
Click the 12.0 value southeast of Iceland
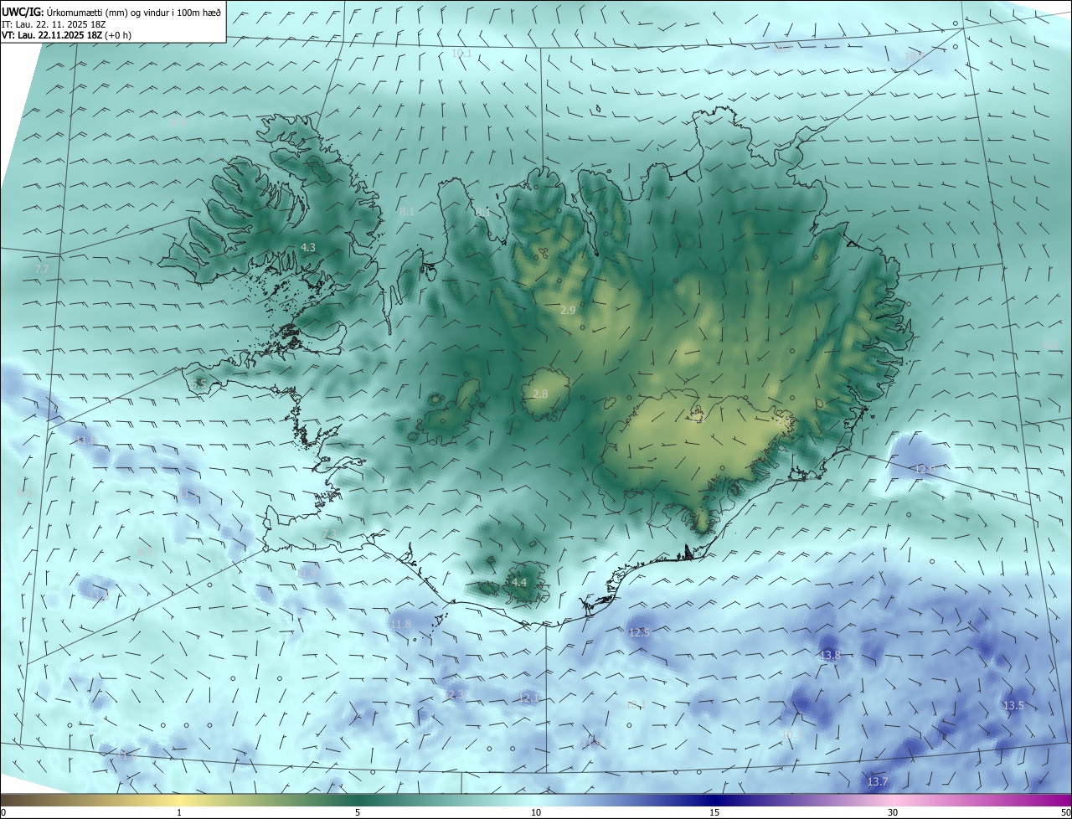point(923,469)
